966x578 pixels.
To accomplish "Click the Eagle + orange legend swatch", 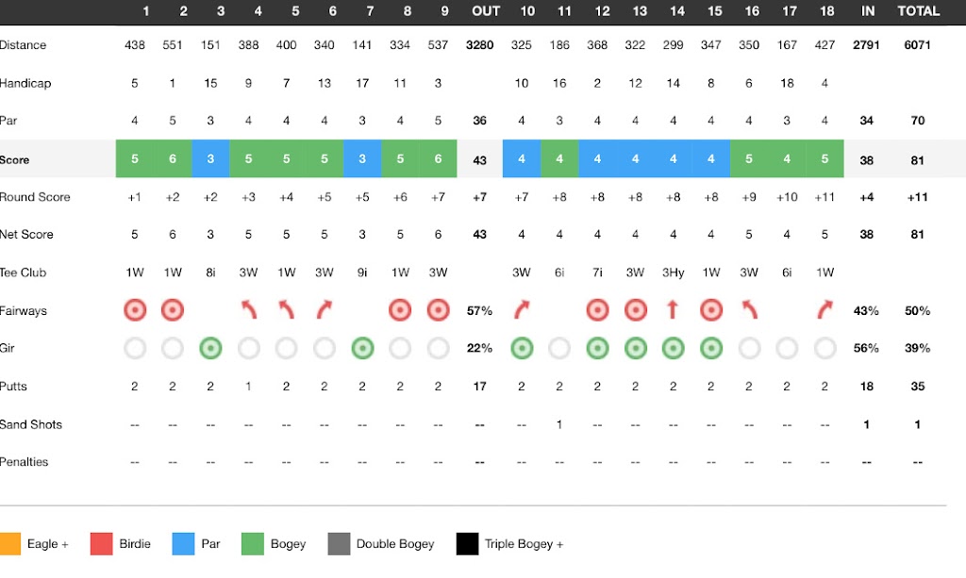I will [x=10, y=544].
